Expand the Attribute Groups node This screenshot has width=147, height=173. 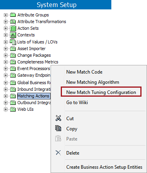point(5,15)
